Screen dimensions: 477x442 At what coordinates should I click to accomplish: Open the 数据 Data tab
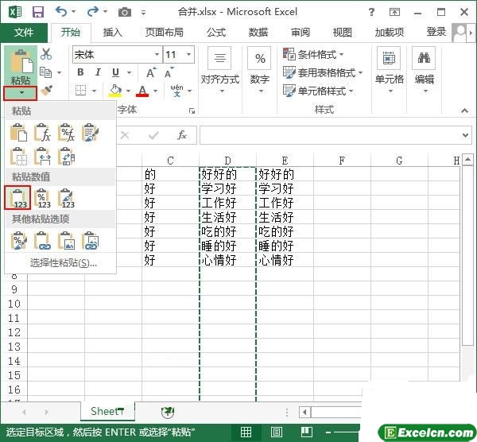point(258,33)
